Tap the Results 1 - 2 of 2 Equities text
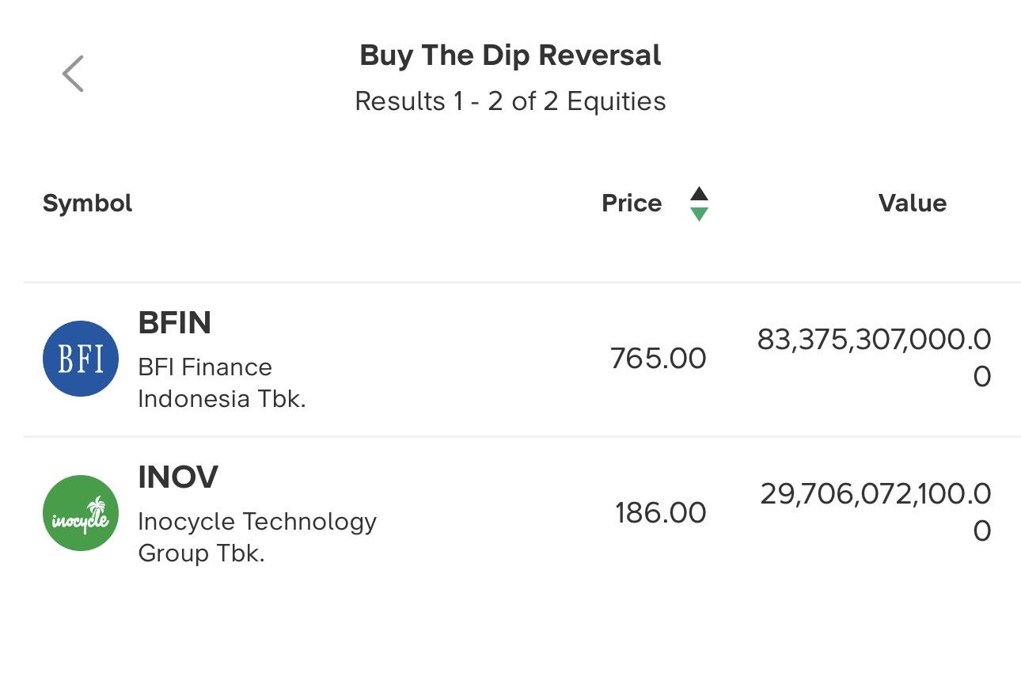 tap(511, 101)
